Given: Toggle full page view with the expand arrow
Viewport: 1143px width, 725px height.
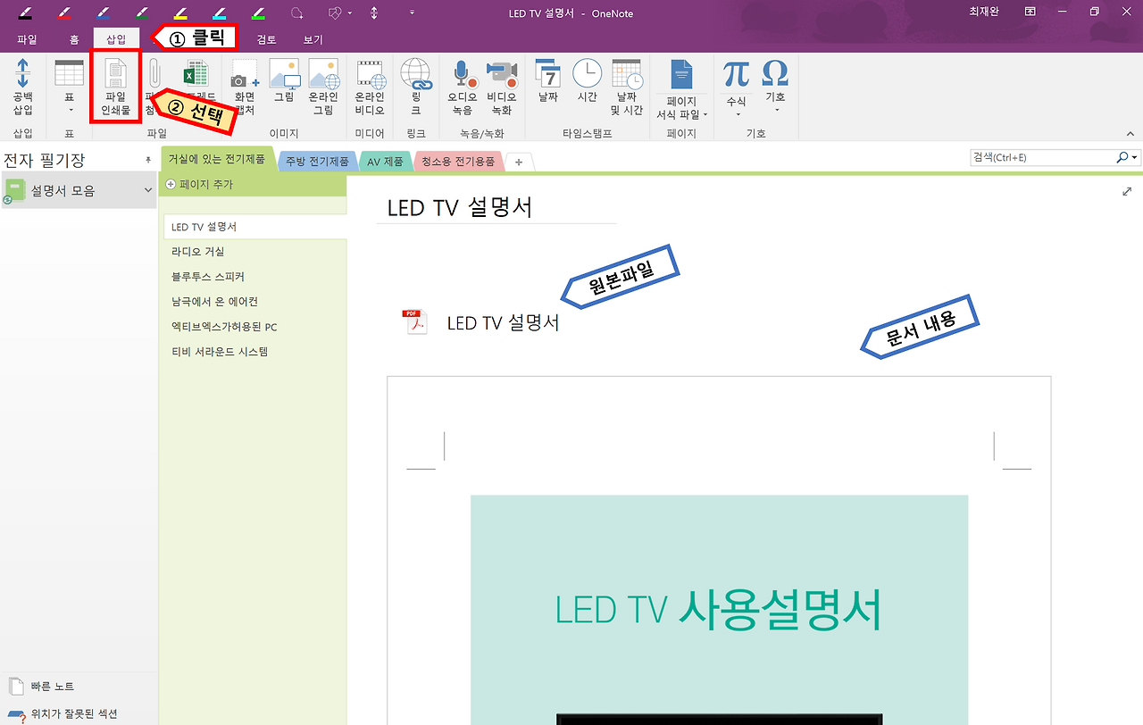Looking at the screenshot, I should pos(1127,192).
